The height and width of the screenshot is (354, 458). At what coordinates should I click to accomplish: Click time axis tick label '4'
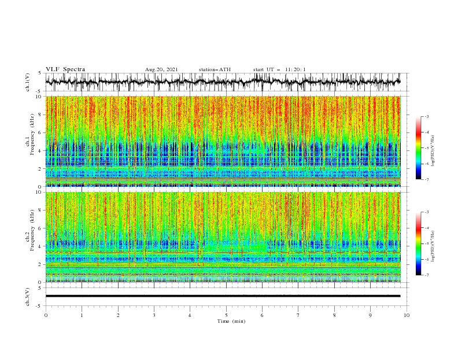pyautogui.click(x=190, y=315)
